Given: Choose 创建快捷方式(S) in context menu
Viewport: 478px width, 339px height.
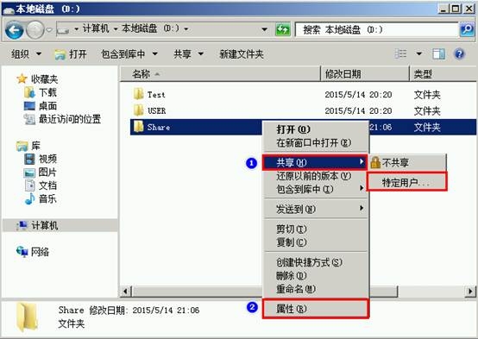Looking at the screenshot, I should tap(316, 262).
